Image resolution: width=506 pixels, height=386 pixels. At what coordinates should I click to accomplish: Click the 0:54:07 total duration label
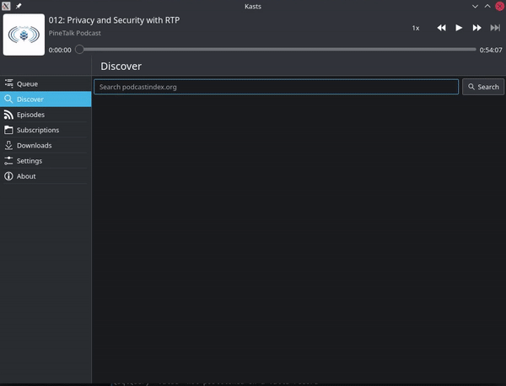491,50
